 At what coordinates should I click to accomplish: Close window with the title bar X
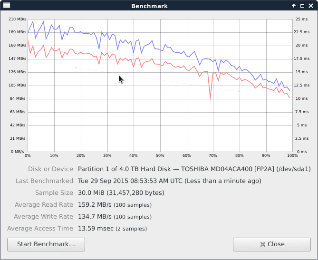[x=311, y=6]
